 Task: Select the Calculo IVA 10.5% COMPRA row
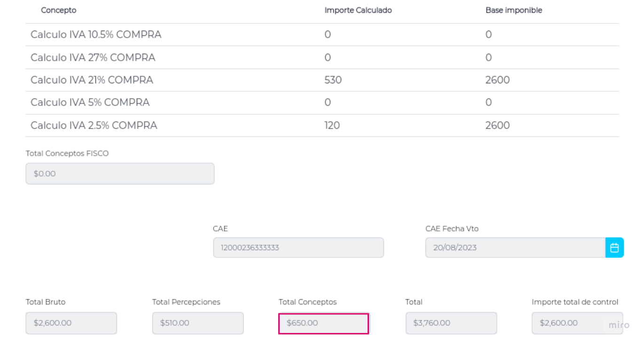pyautogui.click(x=96, y=35)
